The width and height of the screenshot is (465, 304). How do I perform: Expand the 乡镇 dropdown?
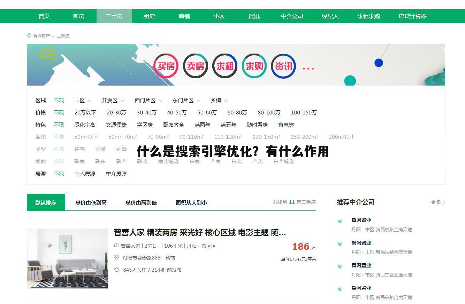(219, 100)
